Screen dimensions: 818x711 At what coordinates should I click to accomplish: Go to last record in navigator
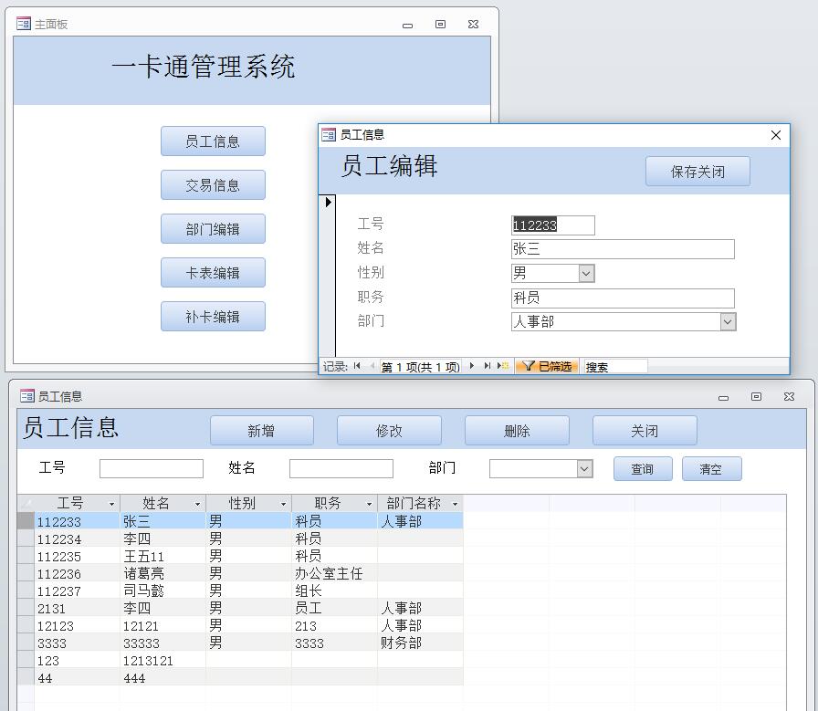pyautogui.click(x=488, y=366)
